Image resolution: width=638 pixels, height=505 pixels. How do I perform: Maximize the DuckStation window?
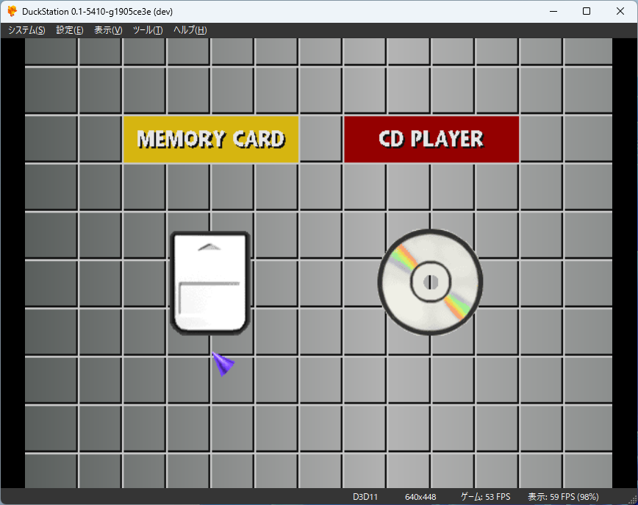coord(587,12)
